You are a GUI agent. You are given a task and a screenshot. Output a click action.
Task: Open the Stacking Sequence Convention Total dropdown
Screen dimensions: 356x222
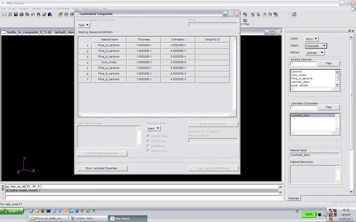[x=83, y=25]
